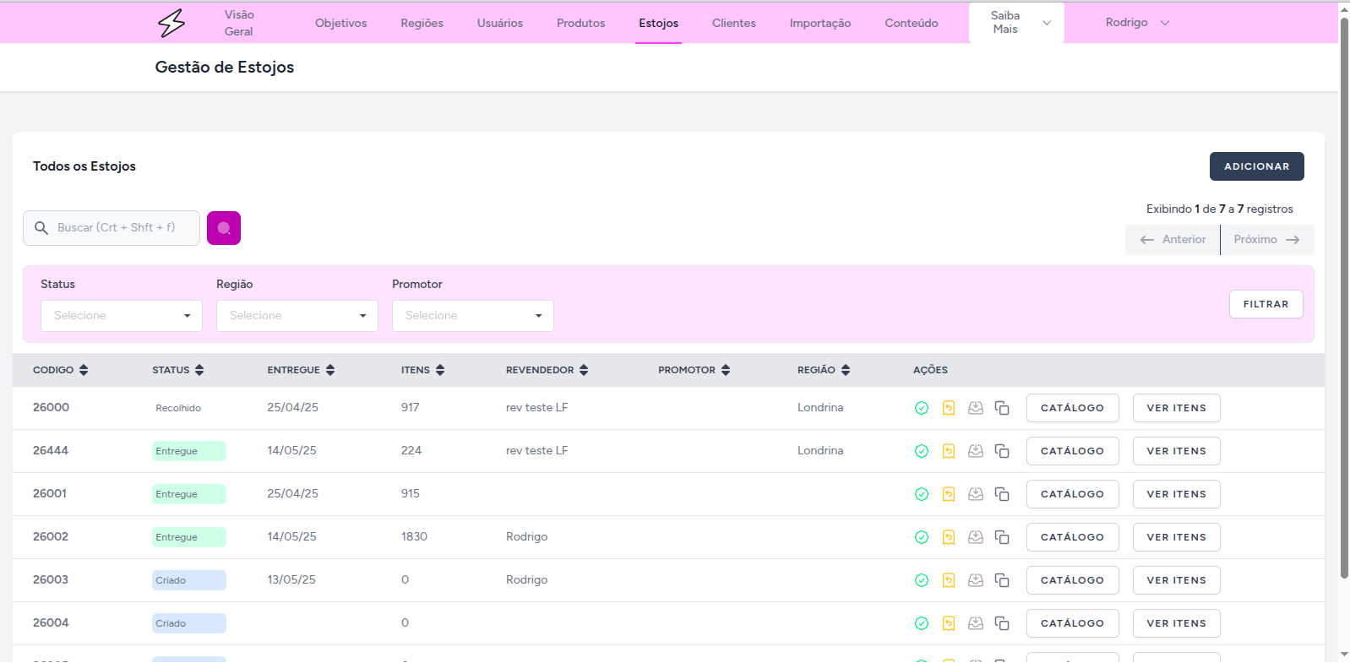Click the inbox download icon for estojo 26001
The height and width of the screenshot is (663, 1350).
point(976,494)
